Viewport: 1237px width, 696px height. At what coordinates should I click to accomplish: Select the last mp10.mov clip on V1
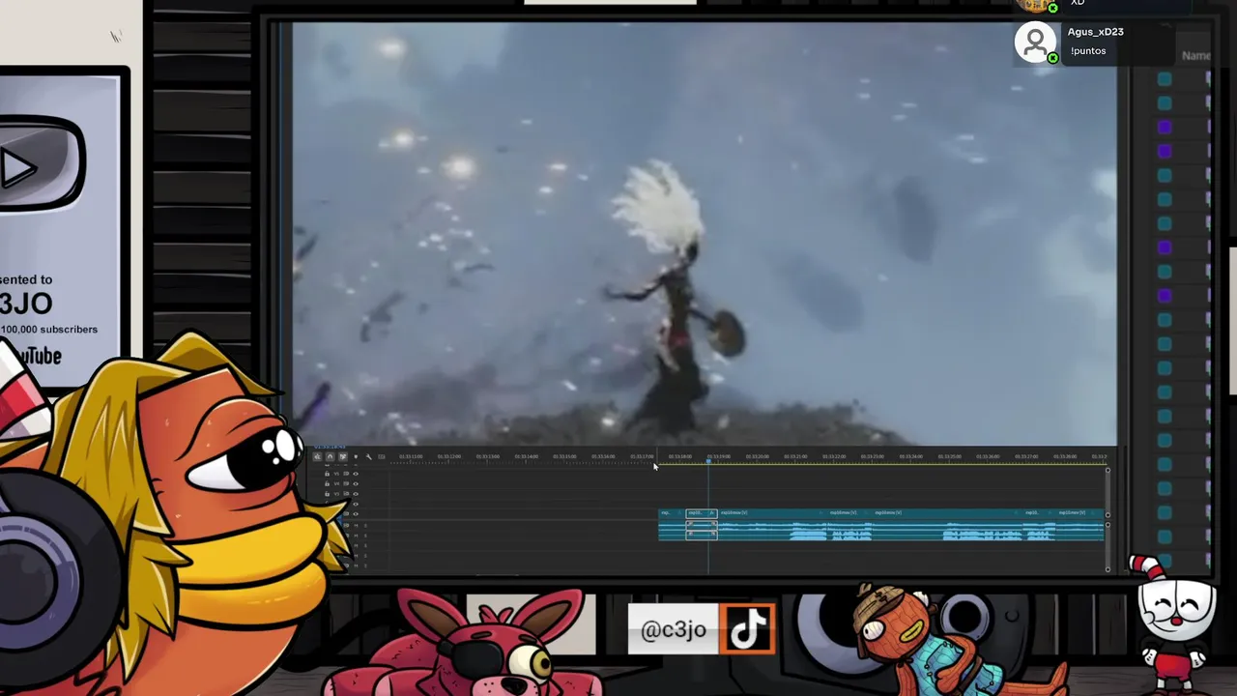point(1079,513)
